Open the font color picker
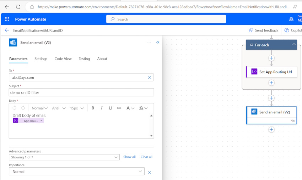The width and height of the screenshot is (302, 180). [x=130, y=108]
